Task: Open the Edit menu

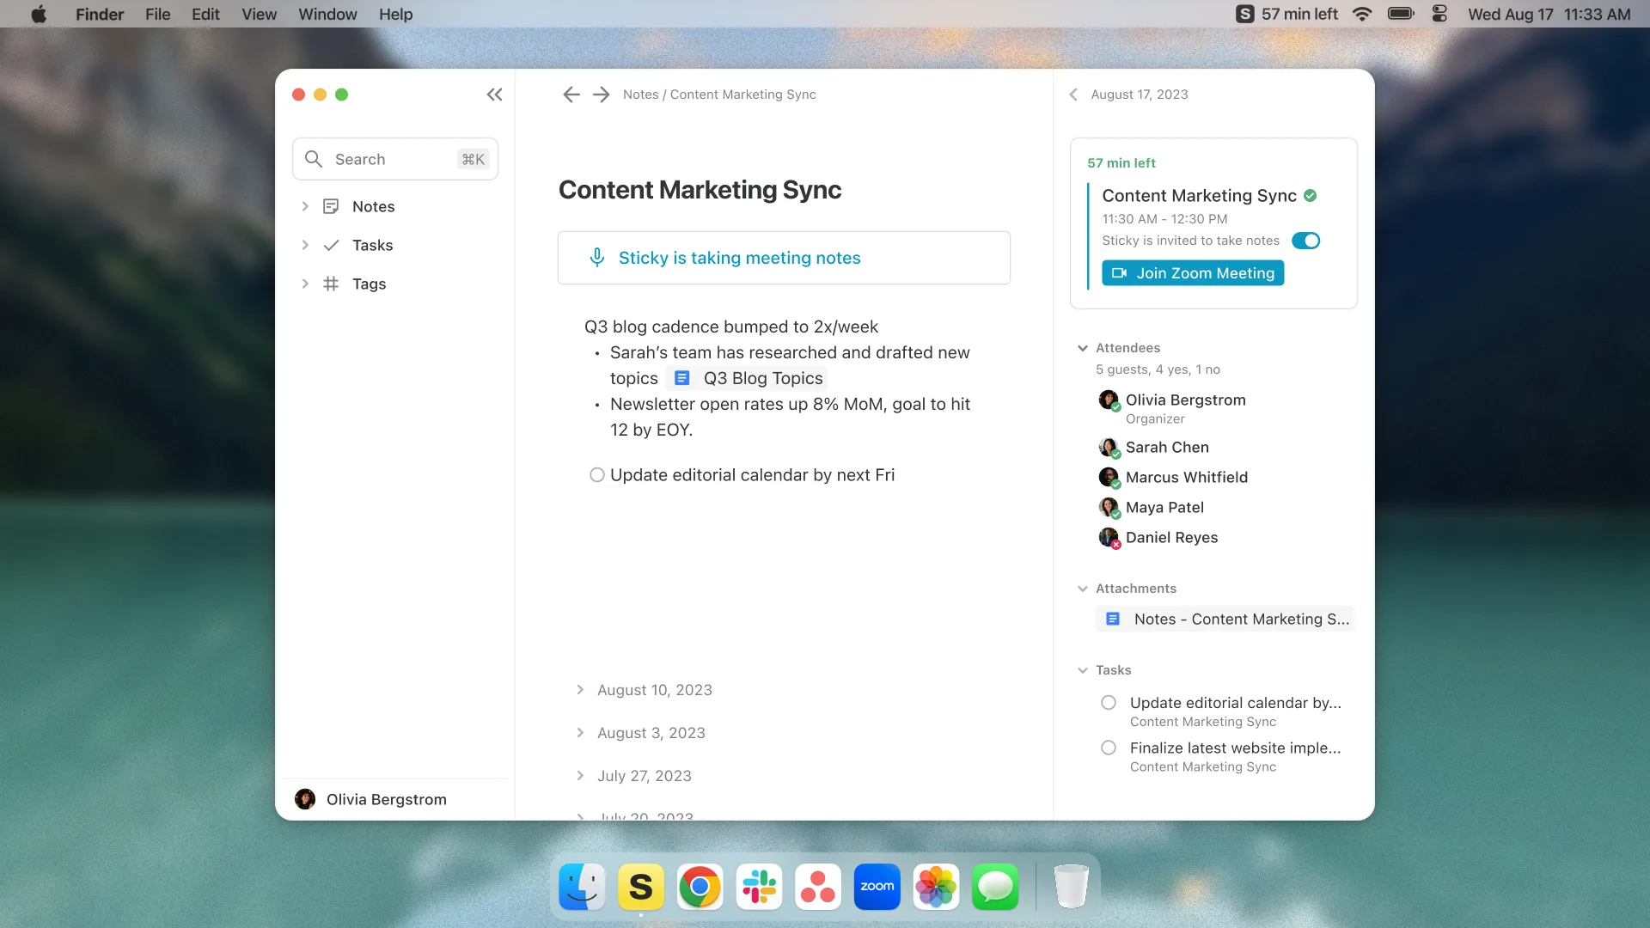Action: (205, 14)
